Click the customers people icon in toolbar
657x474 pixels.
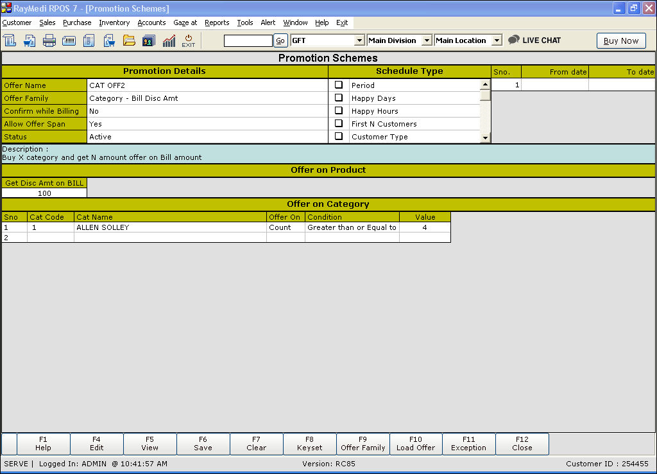(149, 40)
